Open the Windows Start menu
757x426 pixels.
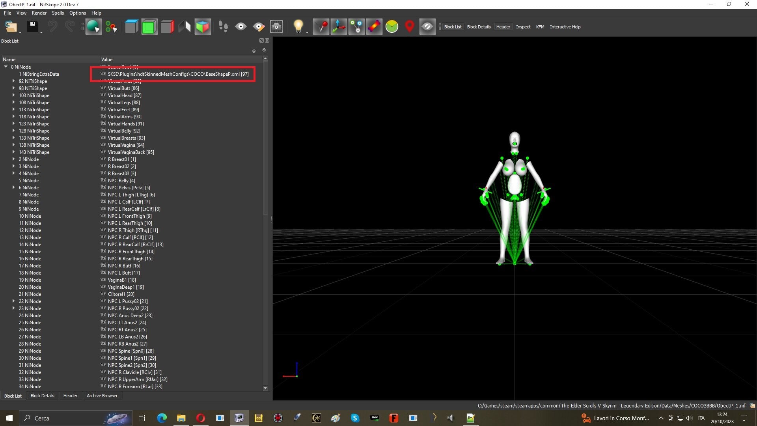click(9, 418)
